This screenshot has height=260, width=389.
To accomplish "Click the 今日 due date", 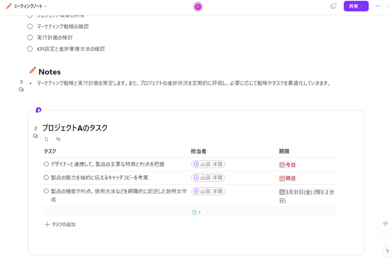I will [x=287, y=165].
